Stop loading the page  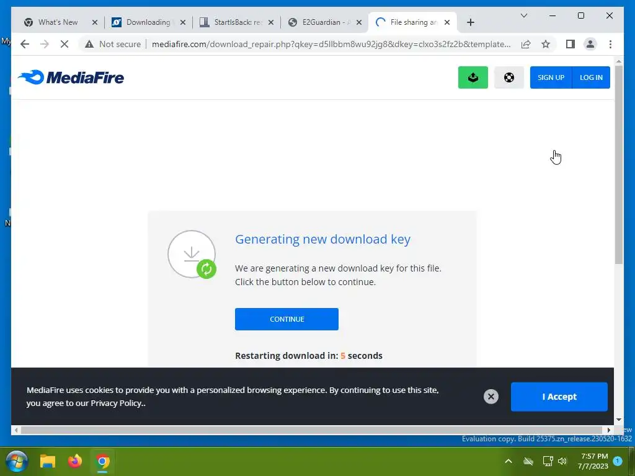[64, 44]
